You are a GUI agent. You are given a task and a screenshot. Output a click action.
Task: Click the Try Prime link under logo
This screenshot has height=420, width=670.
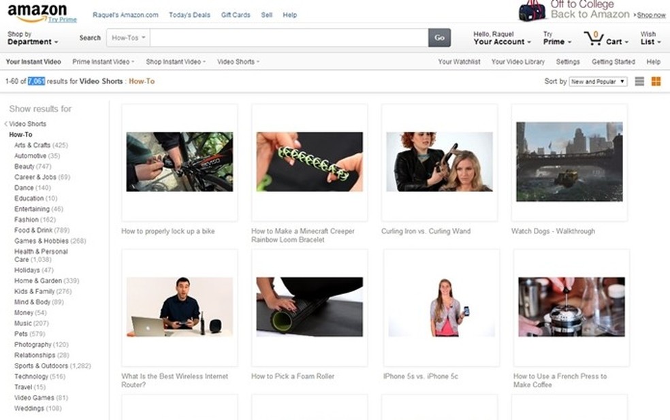coord(63,20)
